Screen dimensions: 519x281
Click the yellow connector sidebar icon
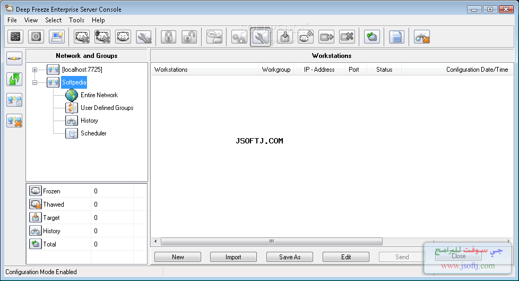click(14, 58)
